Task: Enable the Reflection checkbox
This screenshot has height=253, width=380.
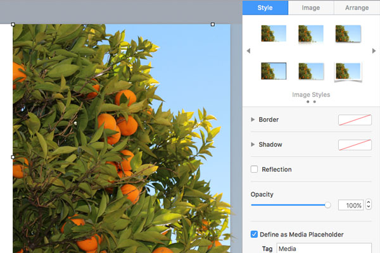Action: click(254, 169)
